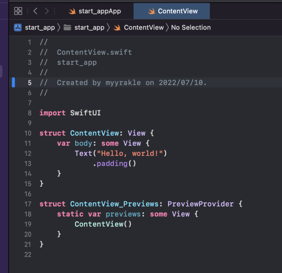
Task: Click the blue change bar beside line 5
Action: click(13, 83)
